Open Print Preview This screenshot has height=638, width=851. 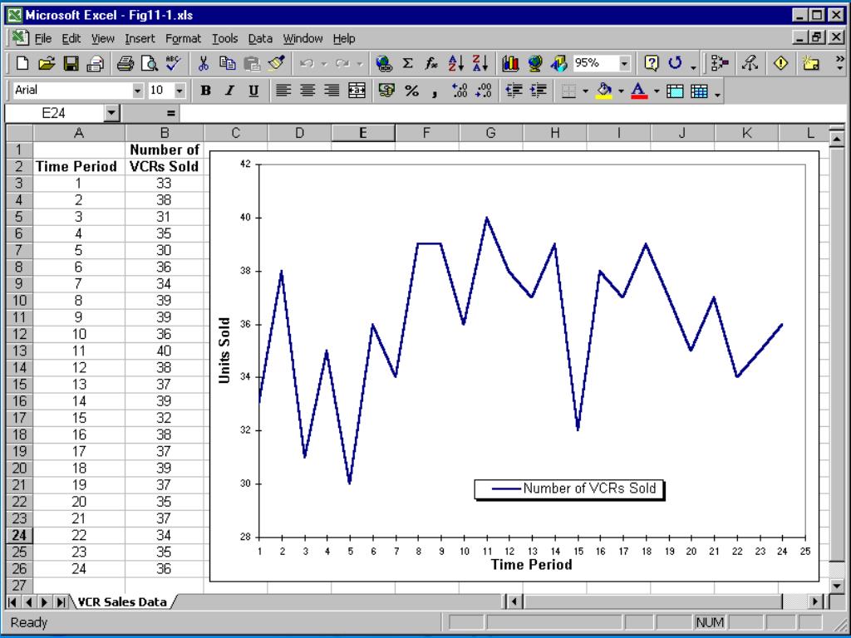[x=150, y=63]
